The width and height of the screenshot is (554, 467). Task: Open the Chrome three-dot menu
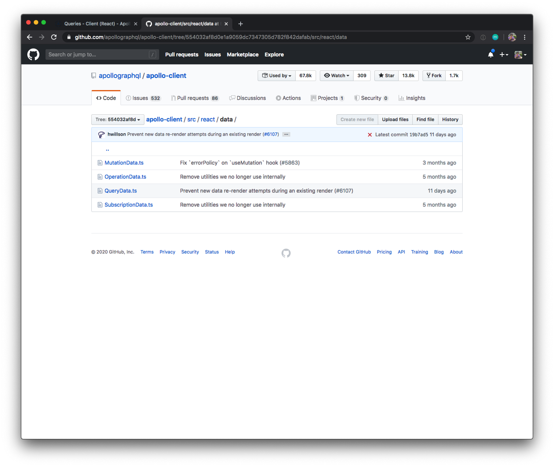pyautogui.click(x=525, y=37)
